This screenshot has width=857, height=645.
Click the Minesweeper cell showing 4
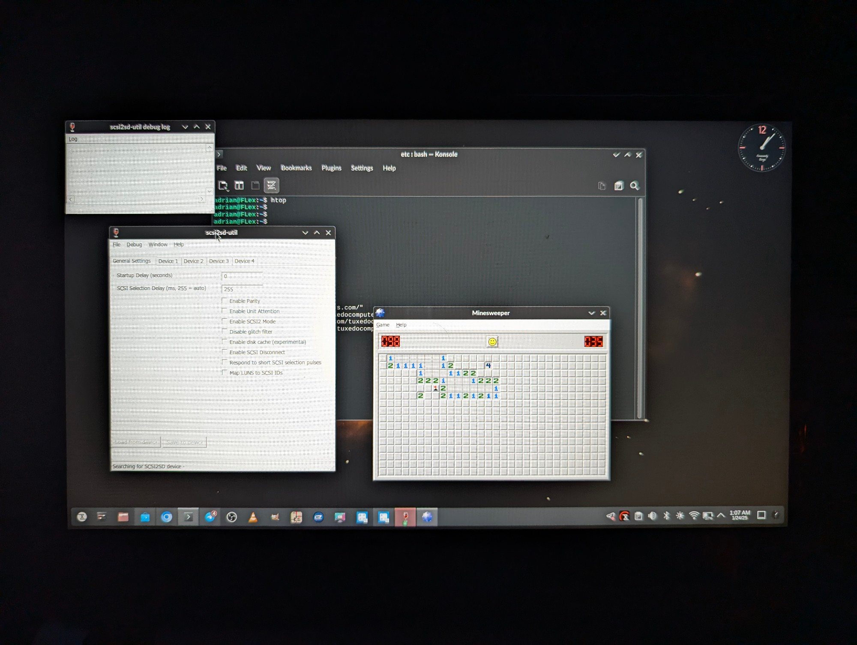488,366
